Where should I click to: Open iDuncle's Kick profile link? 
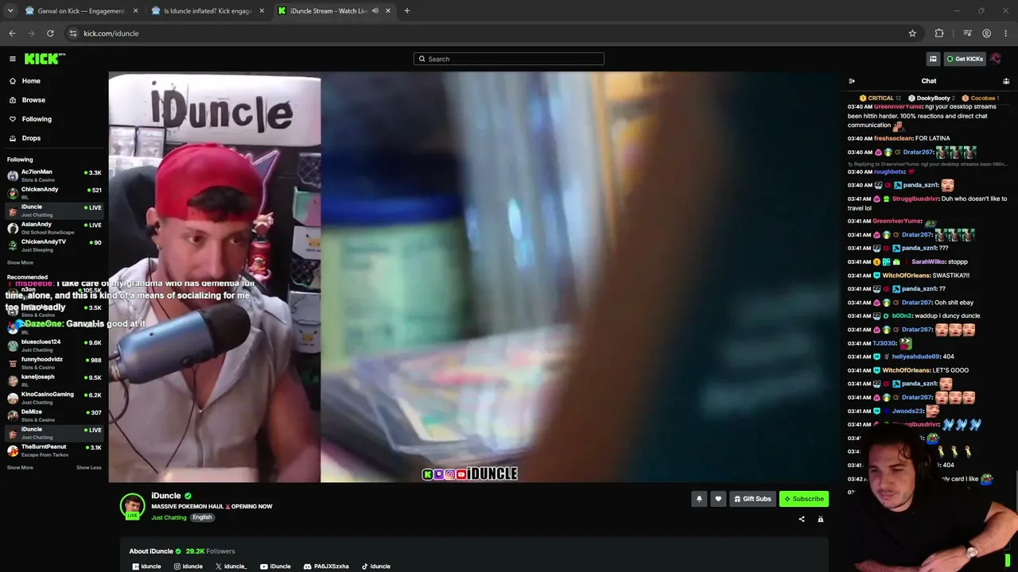click(146, 566)
